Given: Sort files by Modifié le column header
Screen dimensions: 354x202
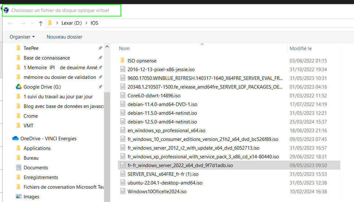Looking at the screenshot, I should [x=300, y=48].
